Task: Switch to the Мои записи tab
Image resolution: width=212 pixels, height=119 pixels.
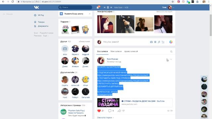Action: [116, 51]
